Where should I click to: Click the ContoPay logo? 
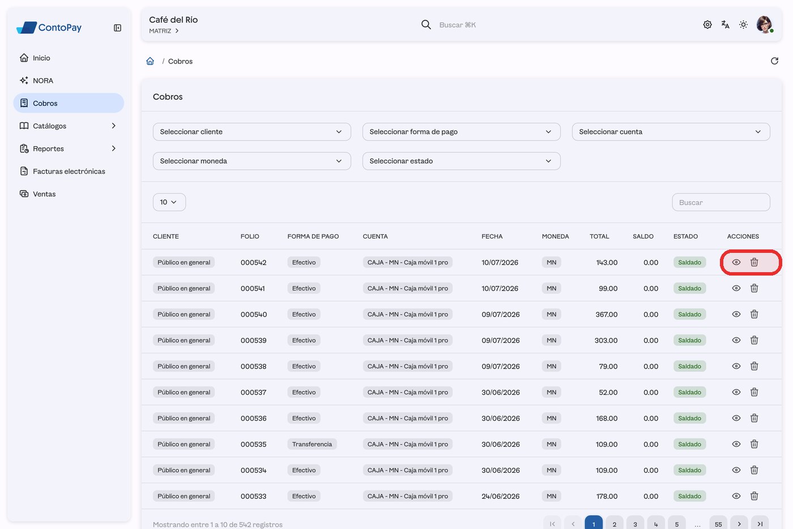coord(49,27)
